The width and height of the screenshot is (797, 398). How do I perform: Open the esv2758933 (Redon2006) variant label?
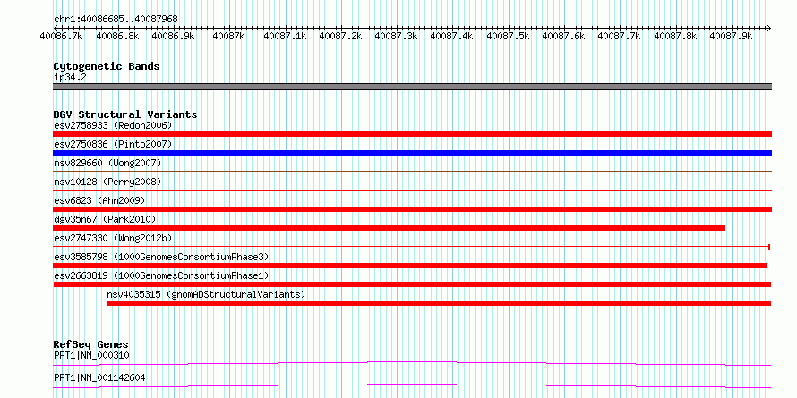point(113,125)
